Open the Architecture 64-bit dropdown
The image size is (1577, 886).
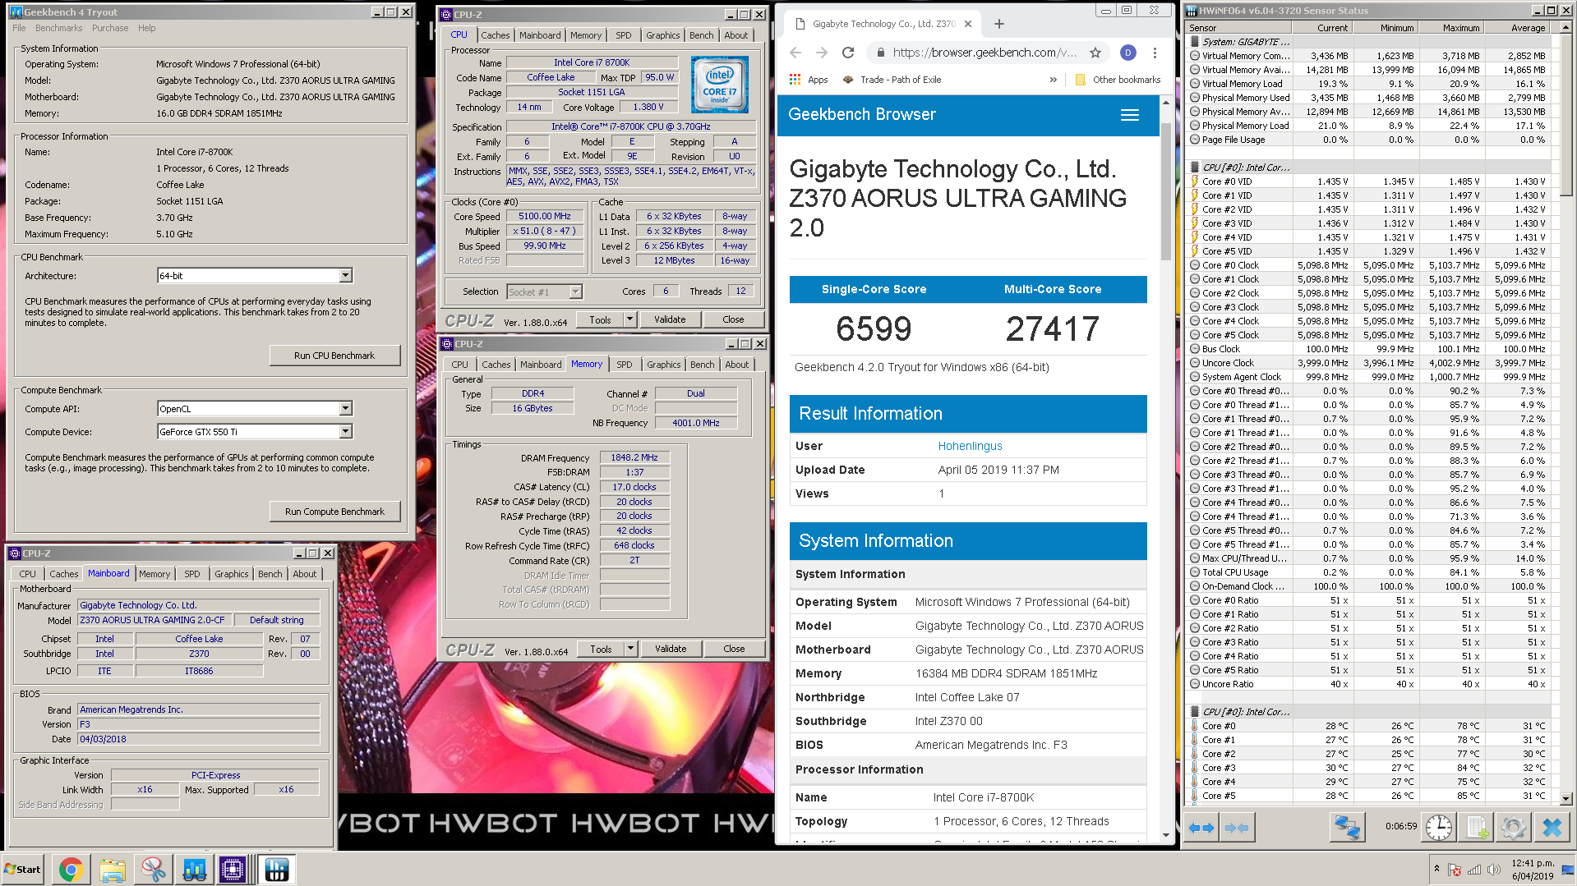click(346, 276)
